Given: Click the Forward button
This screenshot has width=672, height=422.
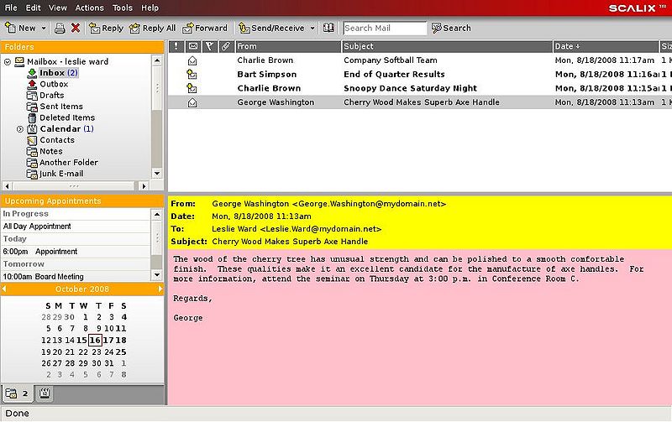Looking at the screenshot, I should [x=205, y=28].
